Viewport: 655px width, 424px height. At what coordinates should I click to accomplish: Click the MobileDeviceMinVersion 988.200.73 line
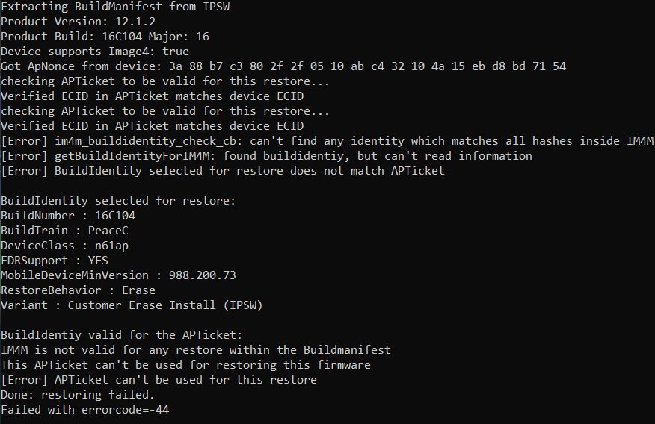click(x=118, y=275)
